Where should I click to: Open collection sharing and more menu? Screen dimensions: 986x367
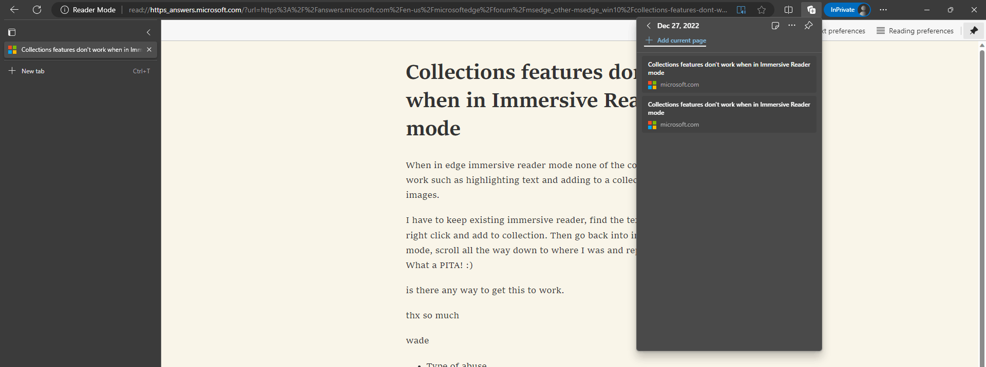pos(792,26)
